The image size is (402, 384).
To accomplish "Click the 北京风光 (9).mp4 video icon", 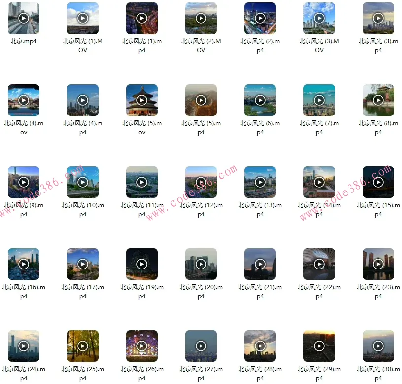I will [x=24, y=182].
